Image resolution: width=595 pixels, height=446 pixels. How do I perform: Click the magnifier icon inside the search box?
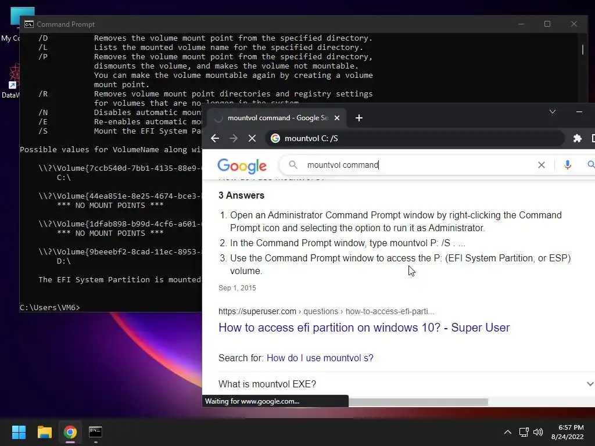point(293,165)
